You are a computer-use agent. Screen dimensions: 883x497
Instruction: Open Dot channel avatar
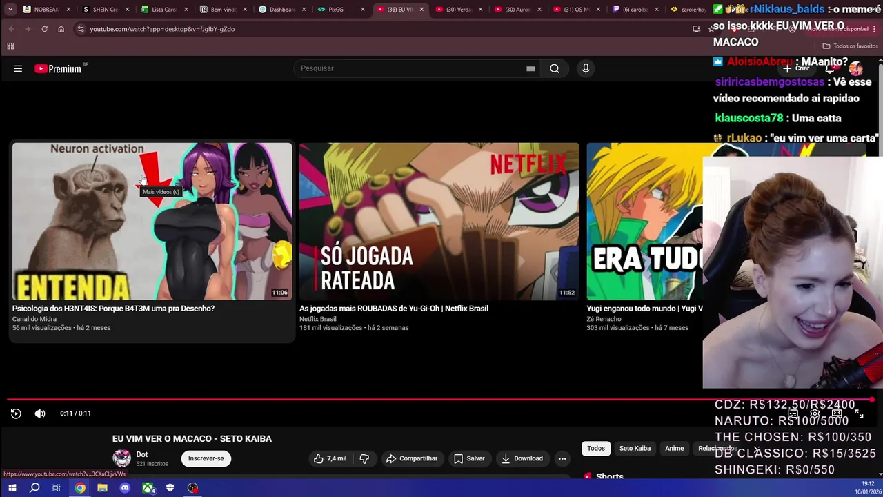[122, 458]
